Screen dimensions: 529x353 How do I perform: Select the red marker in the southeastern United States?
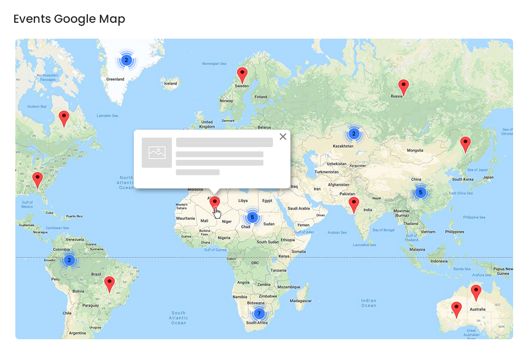click(37, 178)
